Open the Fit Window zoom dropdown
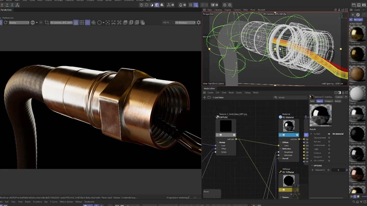 (x=185, y=23)
